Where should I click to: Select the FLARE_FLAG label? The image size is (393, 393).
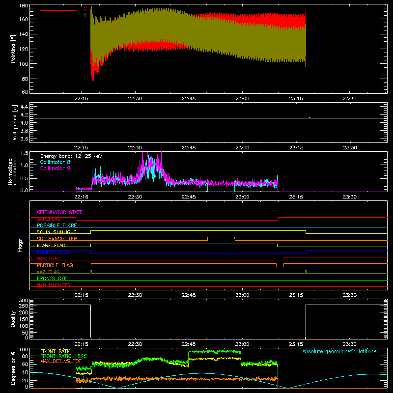[51, 245]
